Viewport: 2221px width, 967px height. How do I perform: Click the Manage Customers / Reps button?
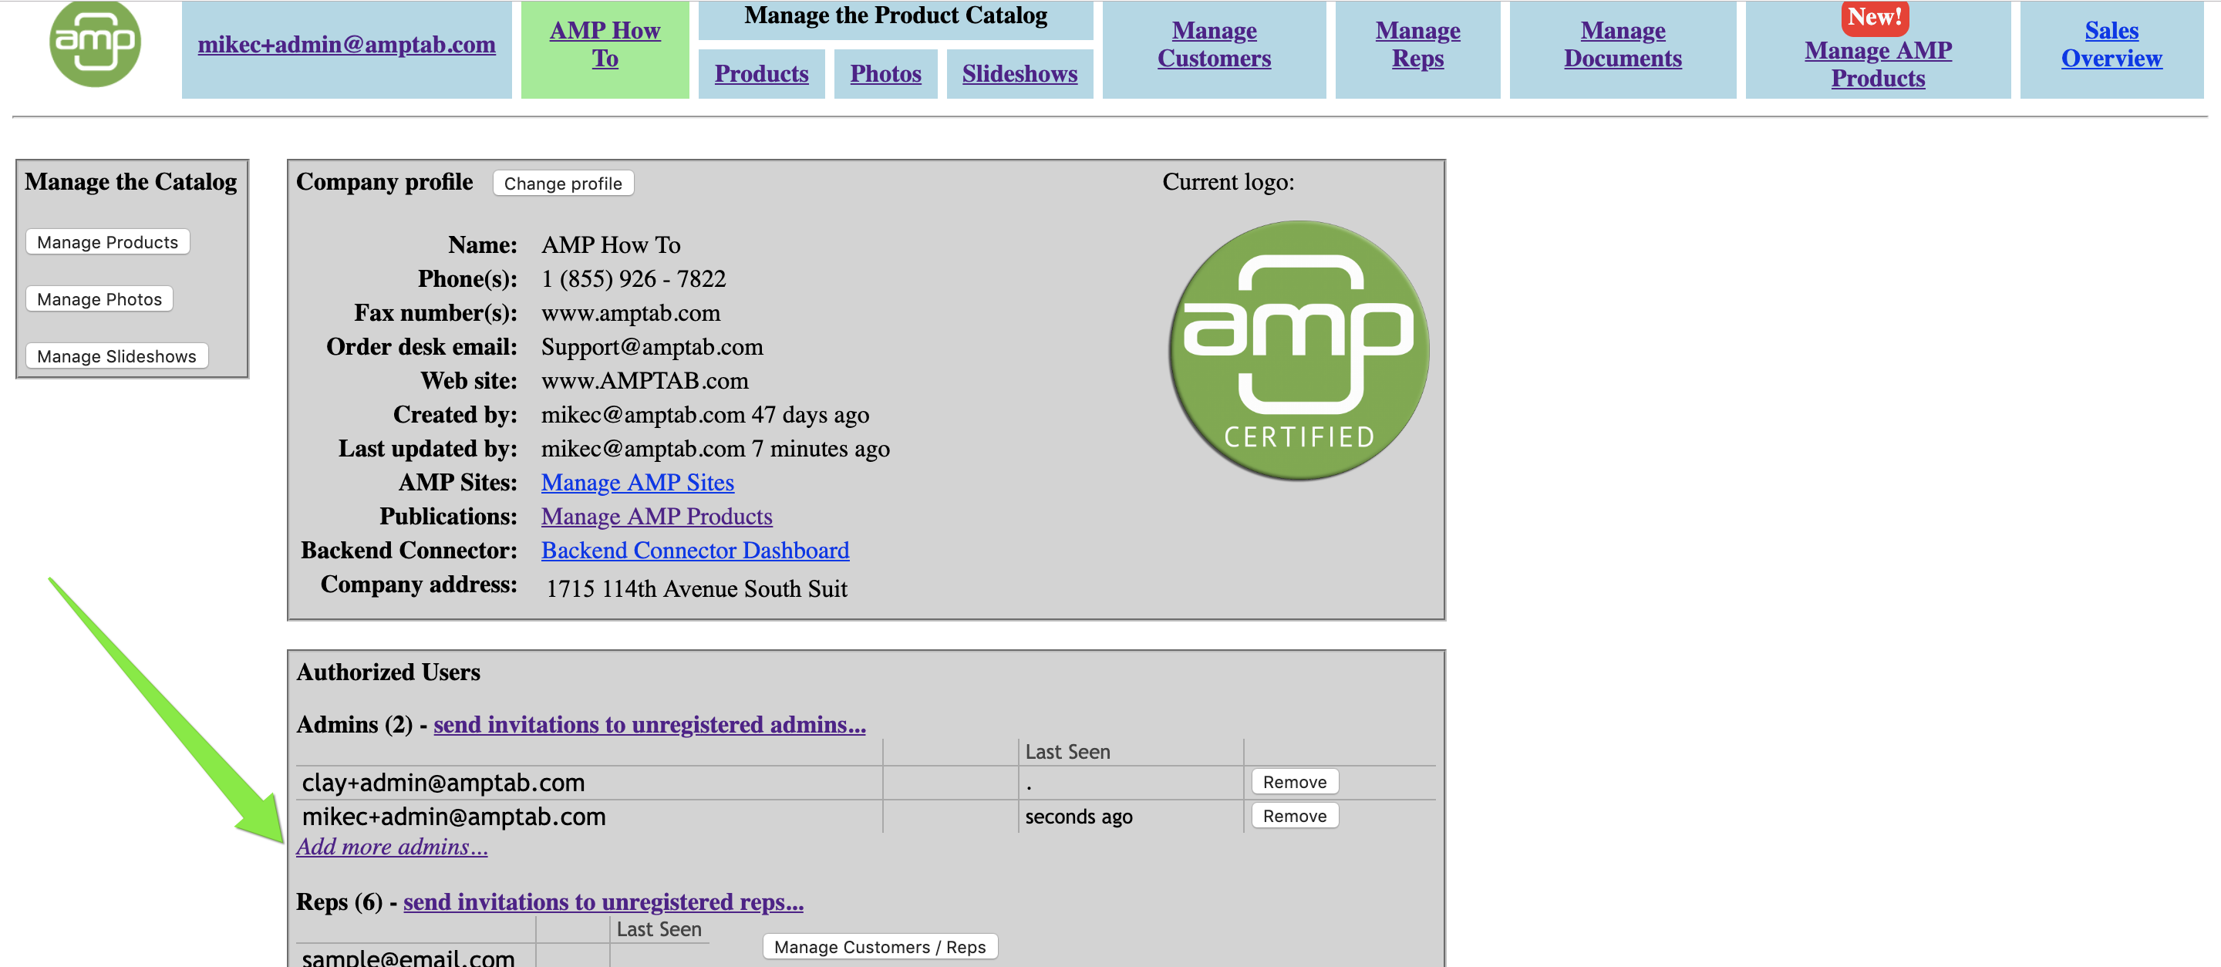click(x=879, y=946)
